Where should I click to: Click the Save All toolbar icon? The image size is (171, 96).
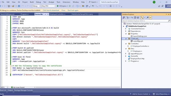tap(19, 6)
